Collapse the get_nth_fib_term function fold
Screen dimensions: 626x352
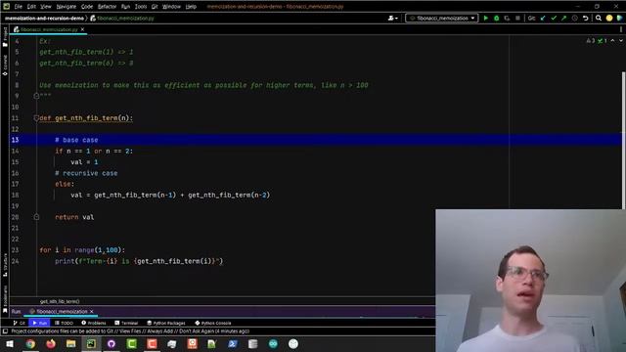36,118
